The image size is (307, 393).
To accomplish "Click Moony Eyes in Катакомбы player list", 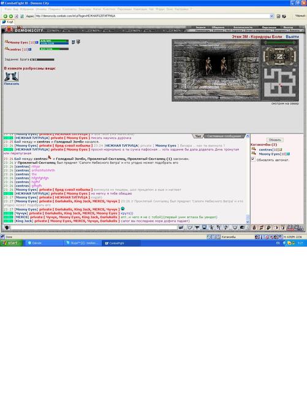I will (x=269, y=154).
